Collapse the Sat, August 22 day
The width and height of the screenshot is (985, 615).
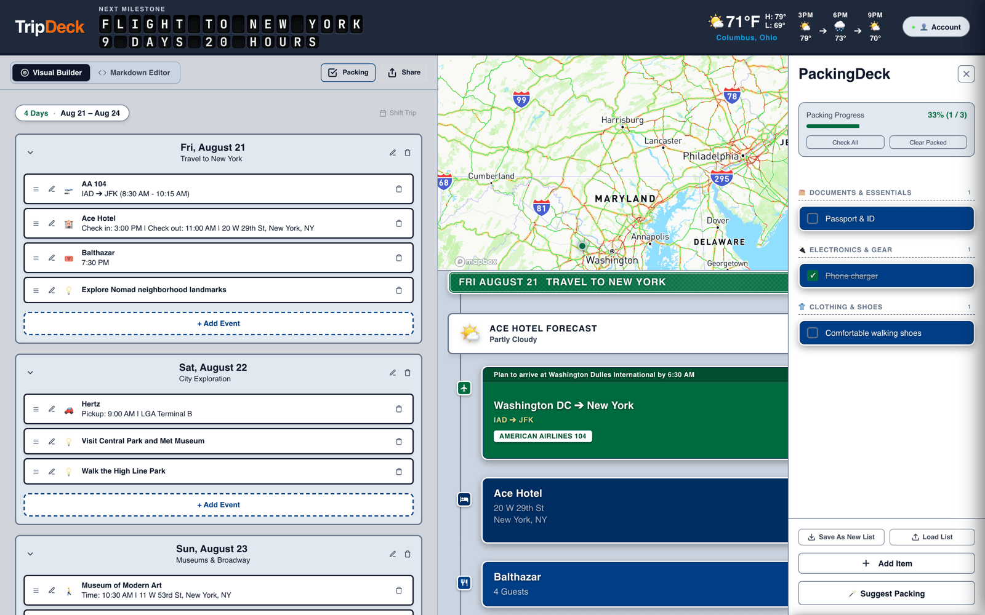[x=30, y=373]
